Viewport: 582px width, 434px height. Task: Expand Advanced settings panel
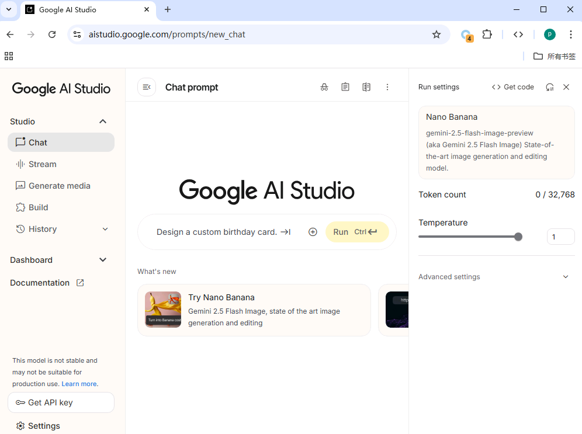[x=449, y=276]
